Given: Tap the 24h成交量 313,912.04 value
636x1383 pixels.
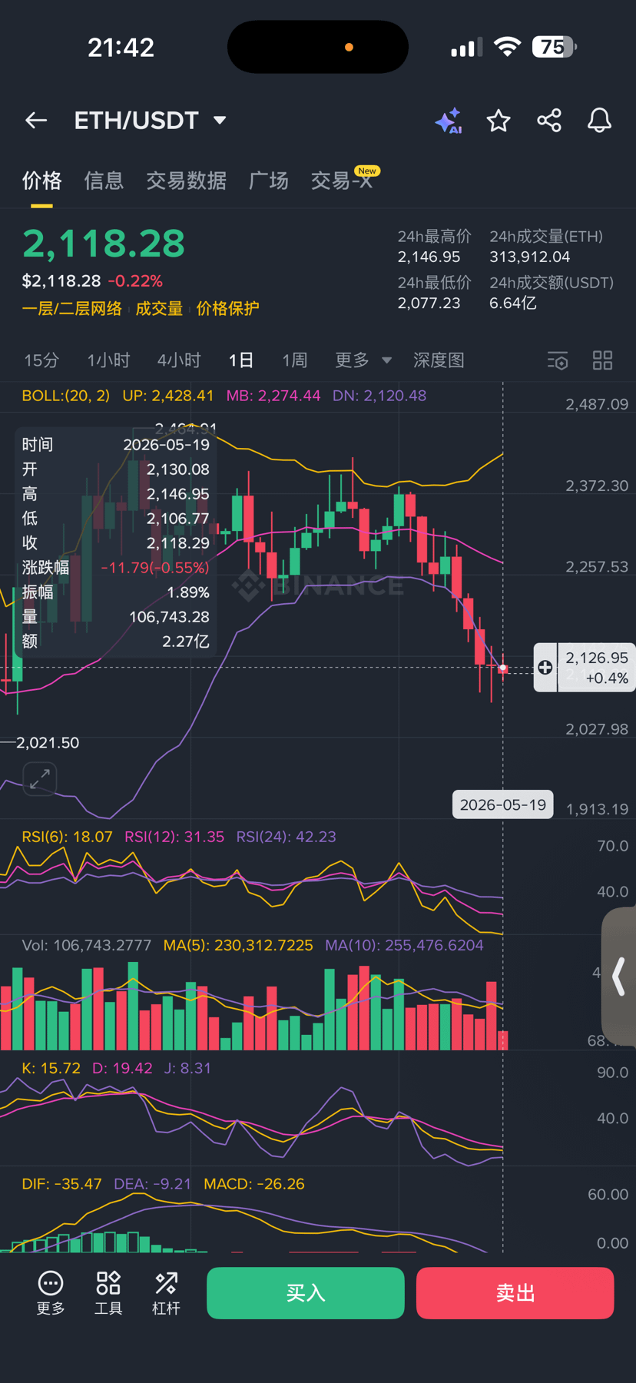Looking at the screenshot, I should tap(530, 257).
